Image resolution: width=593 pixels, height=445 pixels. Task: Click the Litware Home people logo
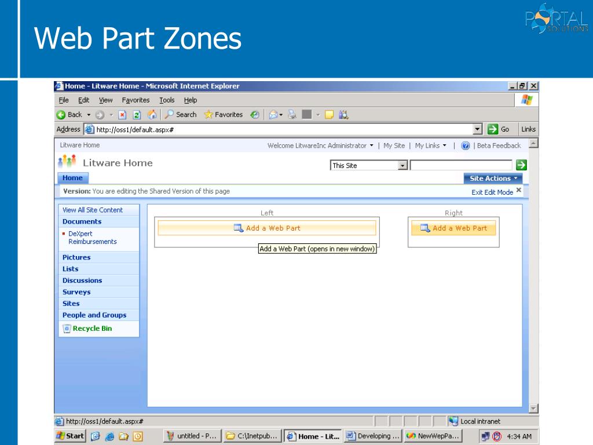[67, 162]
